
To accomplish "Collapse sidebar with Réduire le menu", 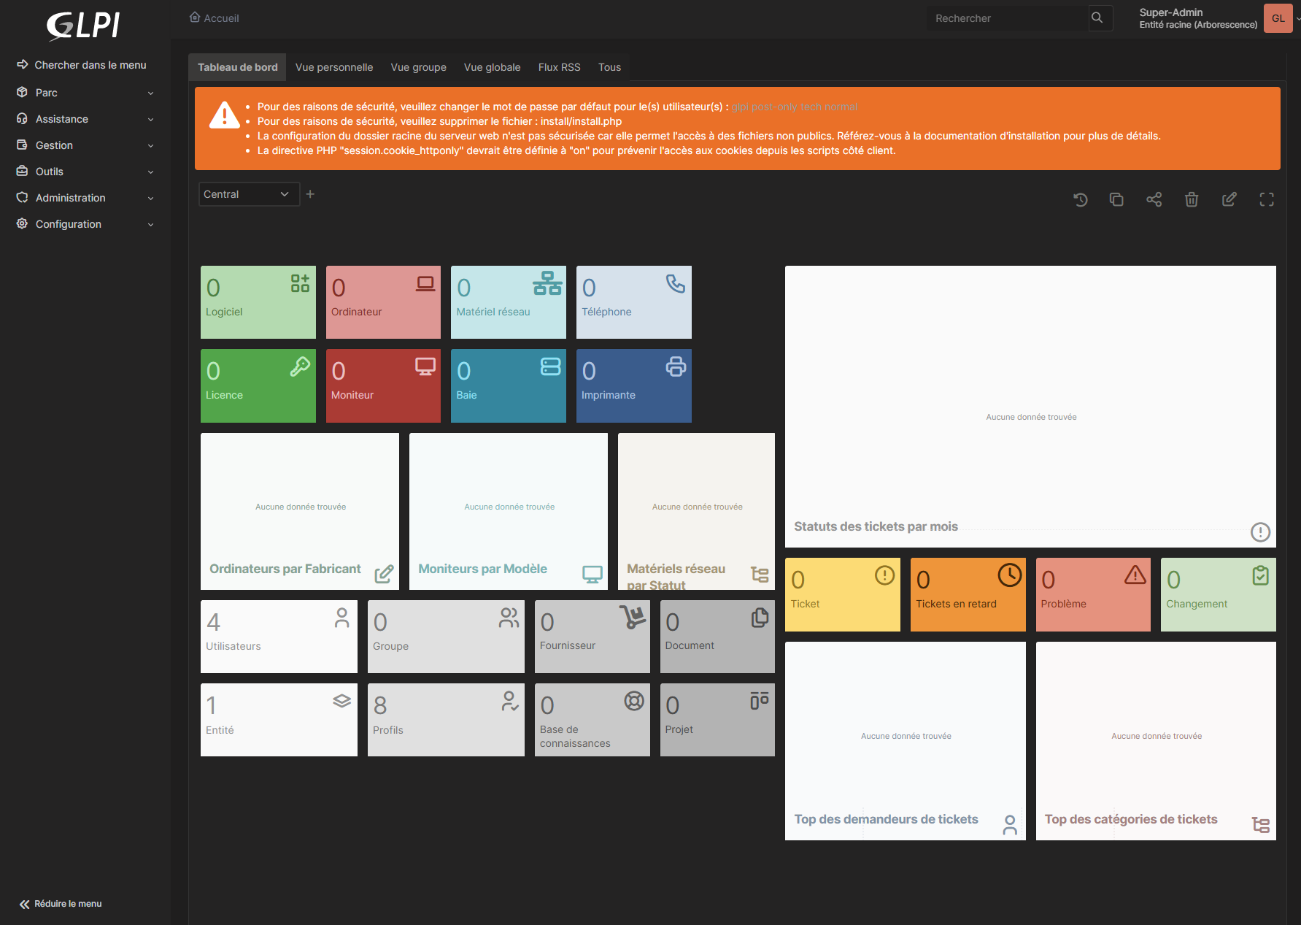I will (61, 904).
